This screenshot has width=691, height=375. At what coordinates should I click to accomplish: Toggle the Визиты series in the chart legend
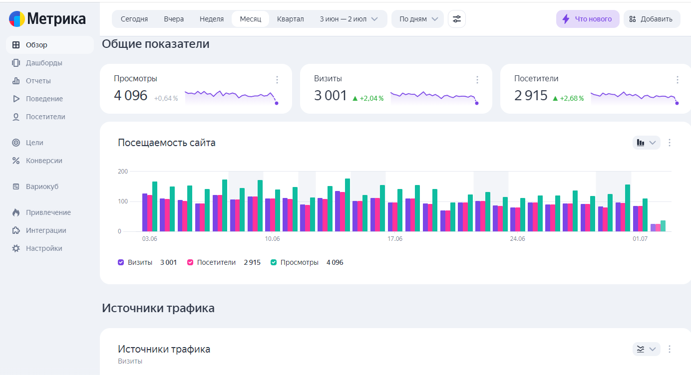coord(120,262)
